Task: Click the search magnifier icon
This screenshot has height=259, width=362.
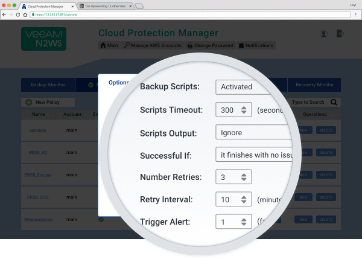Action: [x=334, y=102]
